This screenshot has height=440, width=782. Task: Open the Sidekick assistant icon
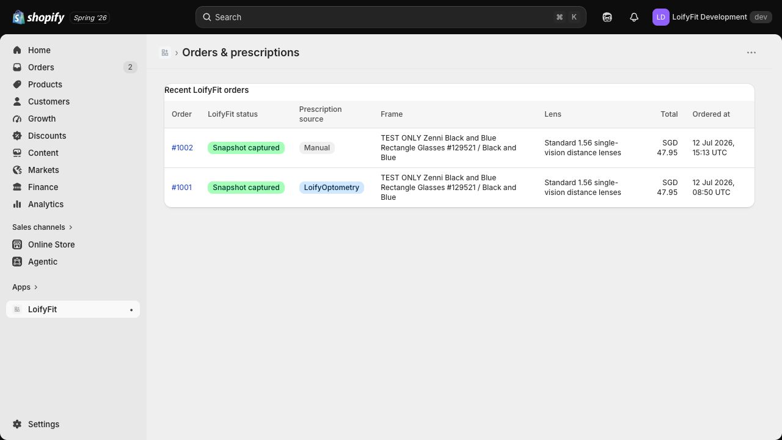coord(607,17)
